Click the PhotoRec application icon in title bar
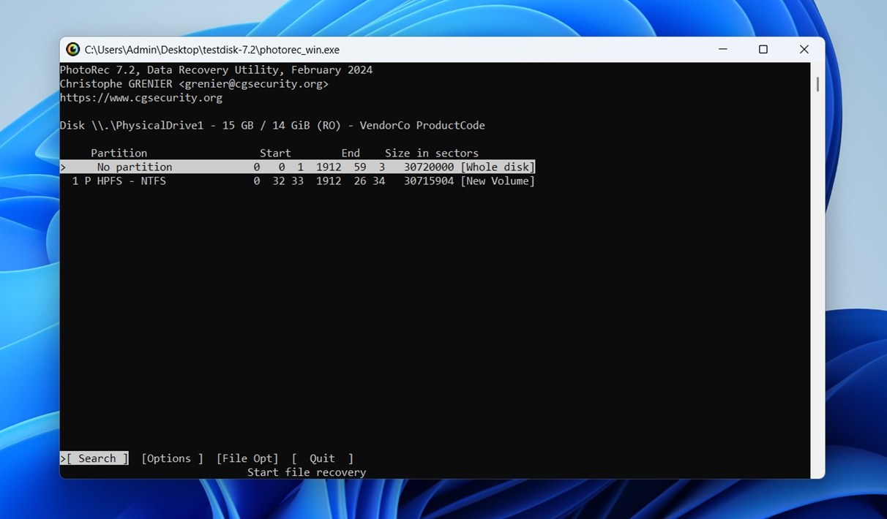The height and width of the screenshot is (519, 887). 72,49
